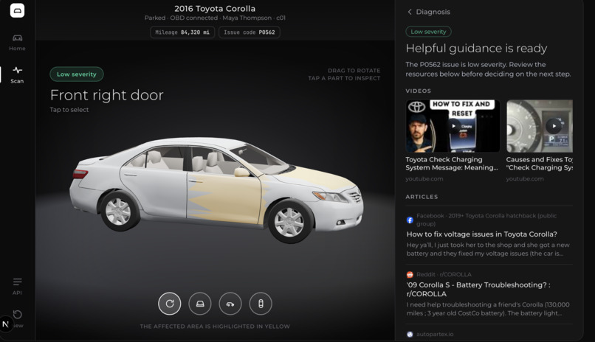Click Low severity badge above car
Viewport: 595px width, 342px height.
coord(77,74)
